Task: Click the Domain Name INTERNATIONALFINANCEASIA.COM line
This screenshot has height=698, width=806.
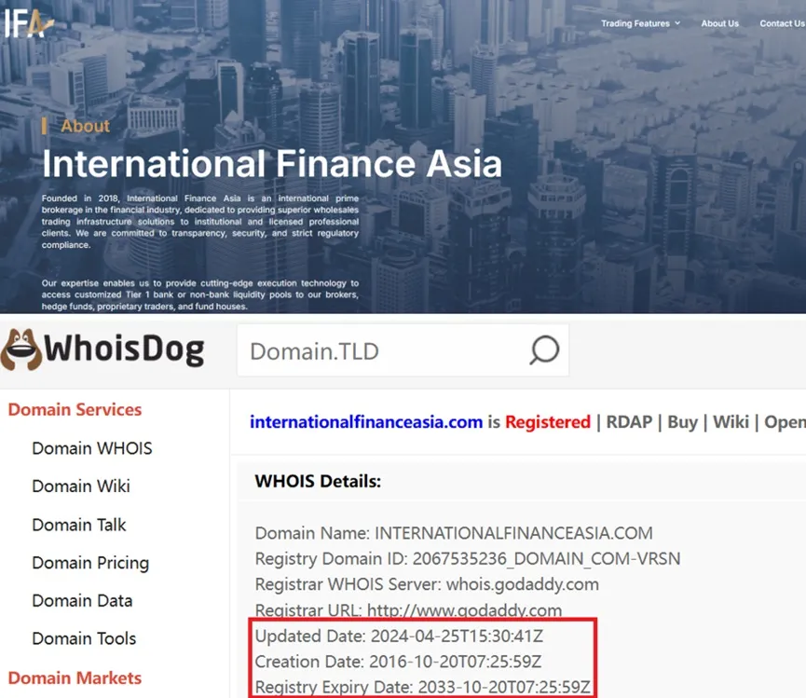Action: point(454,533)
